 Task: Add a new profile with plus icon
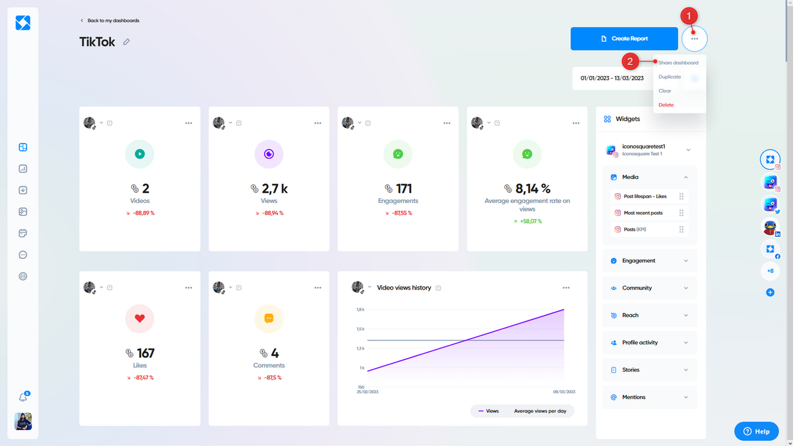[x=770, y=292]
